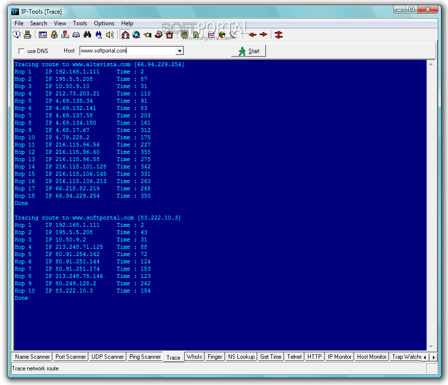Switch to the Finger tab
This screenshot has height=385, width=448.
click(x=215, y=357)
